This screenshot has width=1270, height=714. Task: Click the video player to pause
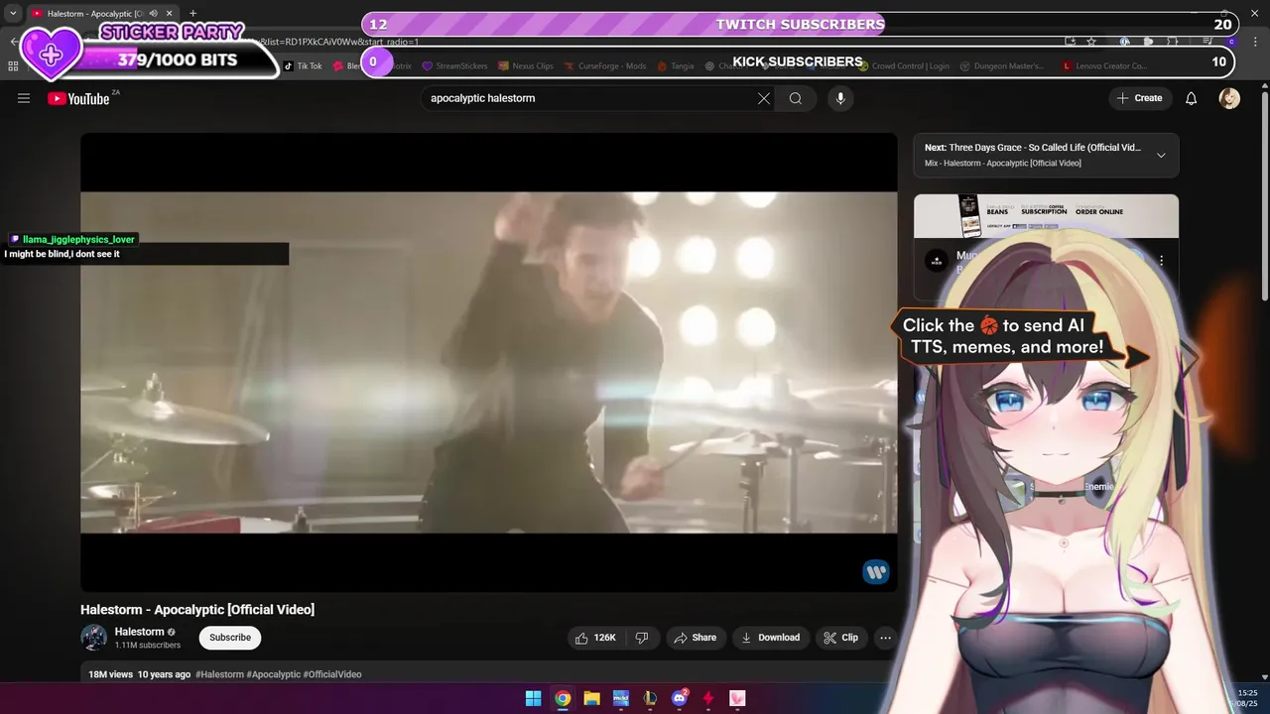tap(489, 362)
